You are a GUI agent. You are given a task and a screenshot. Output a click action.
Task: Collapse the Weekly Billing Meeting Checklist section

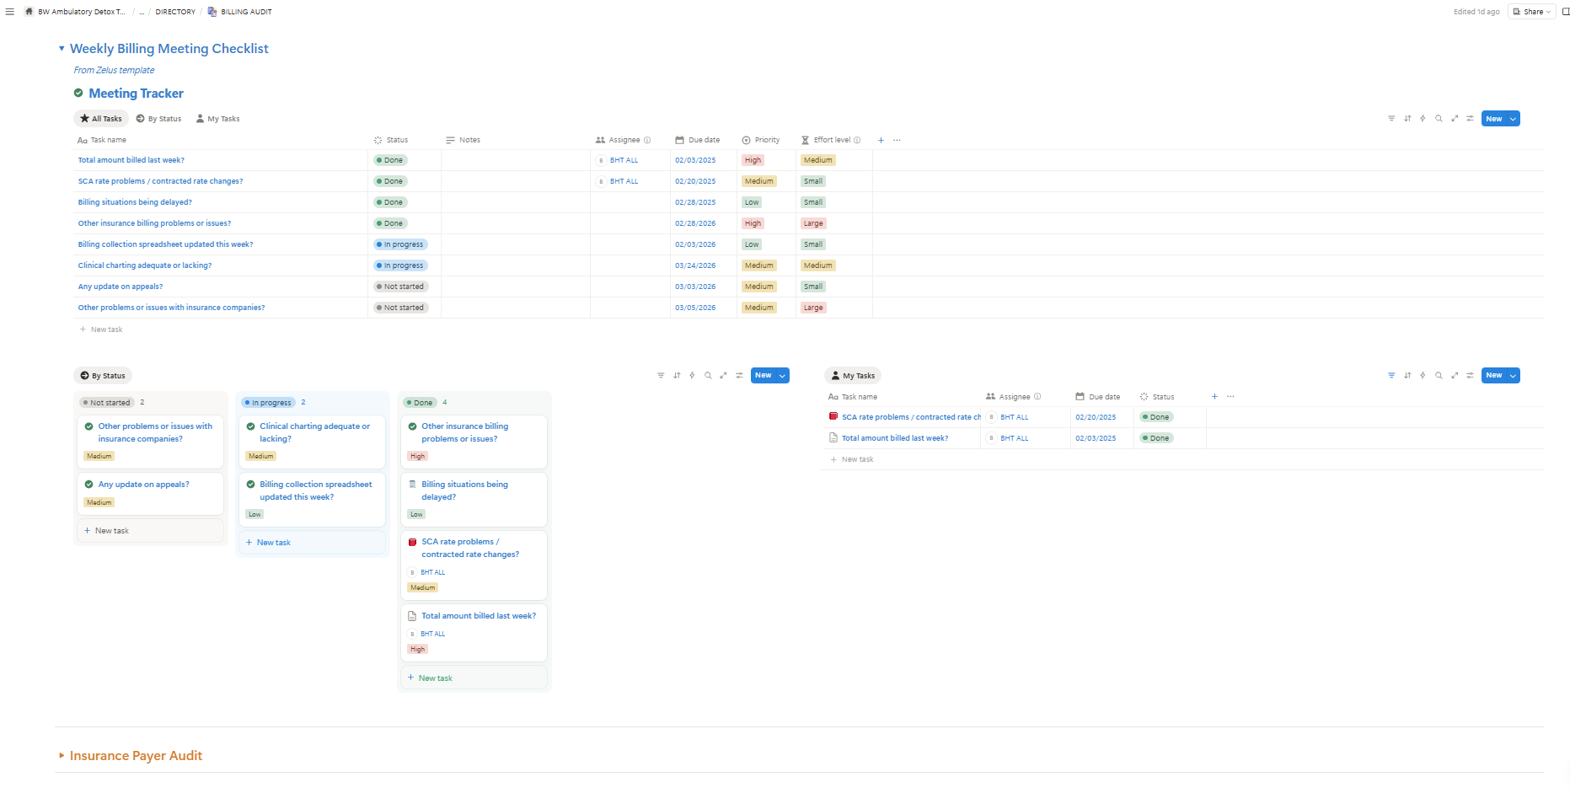[x=62, y=49]
